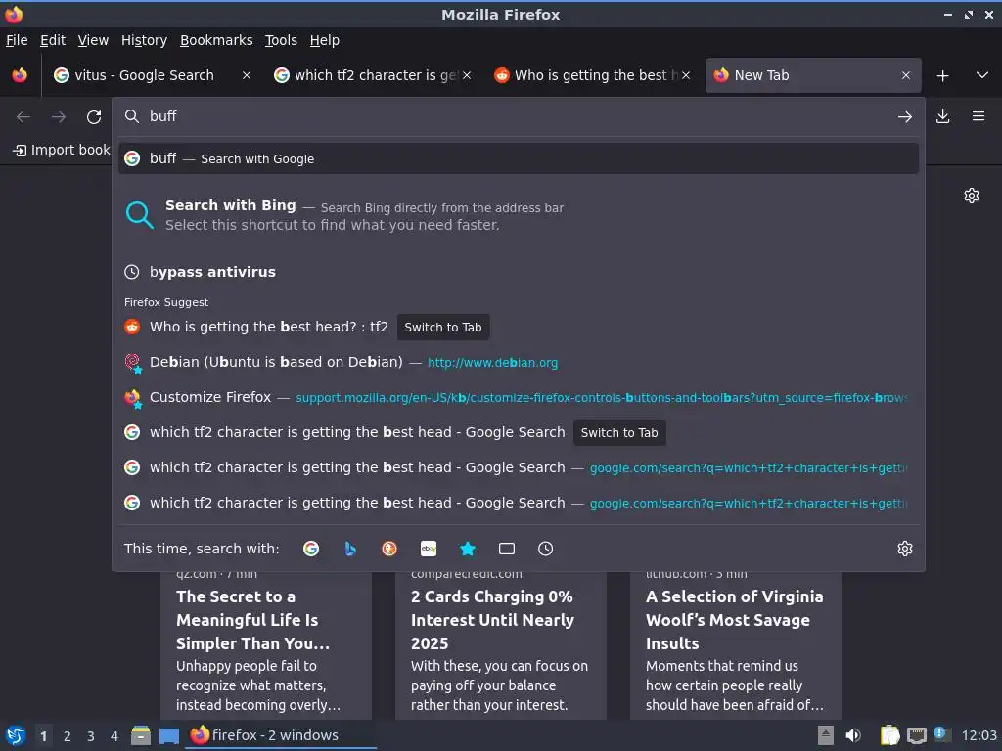This screenshot has height=751, width=1002.
Task: Open '2 Cards Charging 0% Interest' article
Action: point(500,645)
